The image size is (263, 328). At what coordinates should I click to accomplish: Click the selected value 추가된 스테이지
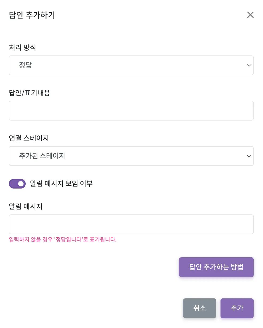pos(42,156)
